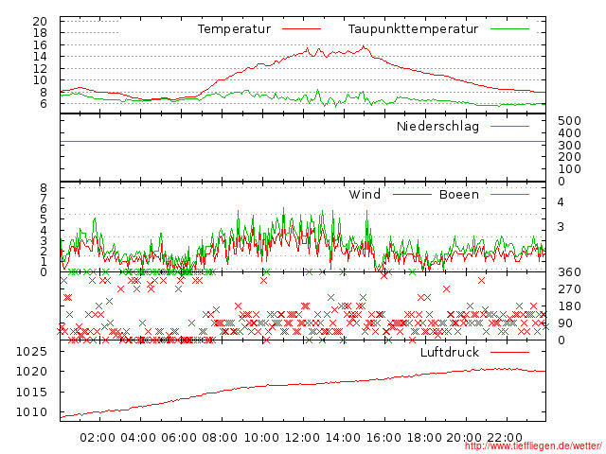
Task: Click the 100 precipitation axis value
Action: [569, 169]
